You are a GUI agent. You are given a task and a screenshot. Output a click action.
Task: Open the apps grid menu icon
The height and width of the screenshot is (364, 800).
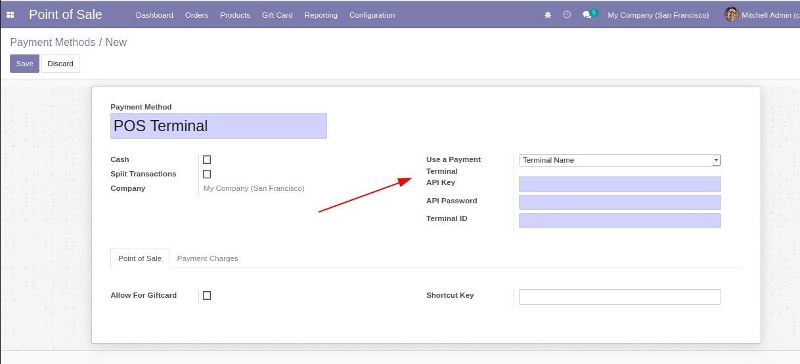(10, 14)
